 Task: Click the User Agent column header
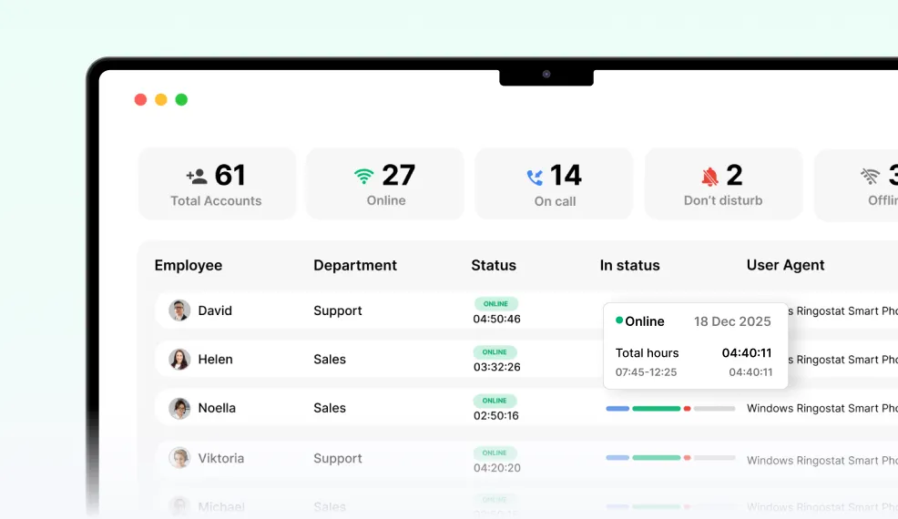coord(786,265)
